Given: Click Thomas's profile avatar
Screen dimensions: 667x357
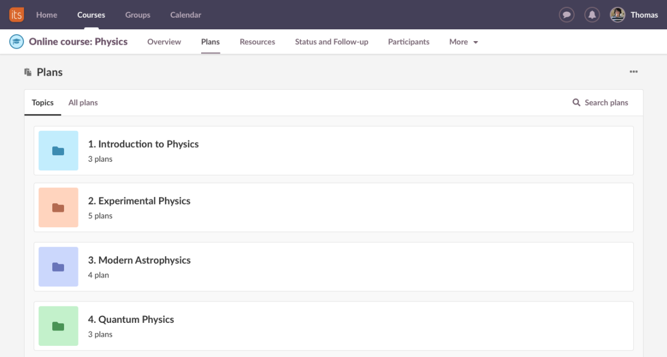Looking at the screenshot, I should pos(617,15).
